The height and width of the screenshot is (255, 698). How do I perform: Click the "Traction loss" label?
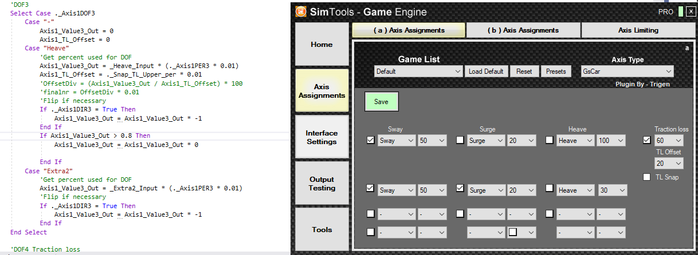pos(672,129)
